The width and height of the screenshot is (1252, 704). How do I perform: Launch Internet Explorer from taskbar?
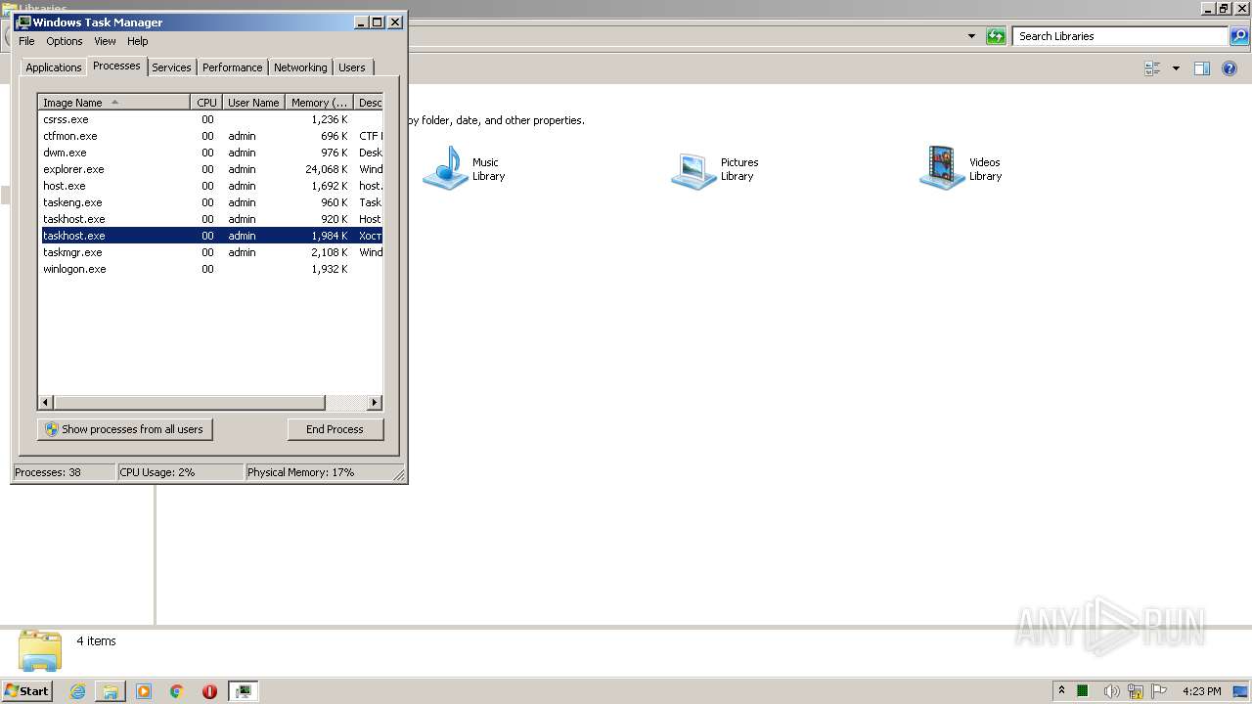click(x=77, y=691)
